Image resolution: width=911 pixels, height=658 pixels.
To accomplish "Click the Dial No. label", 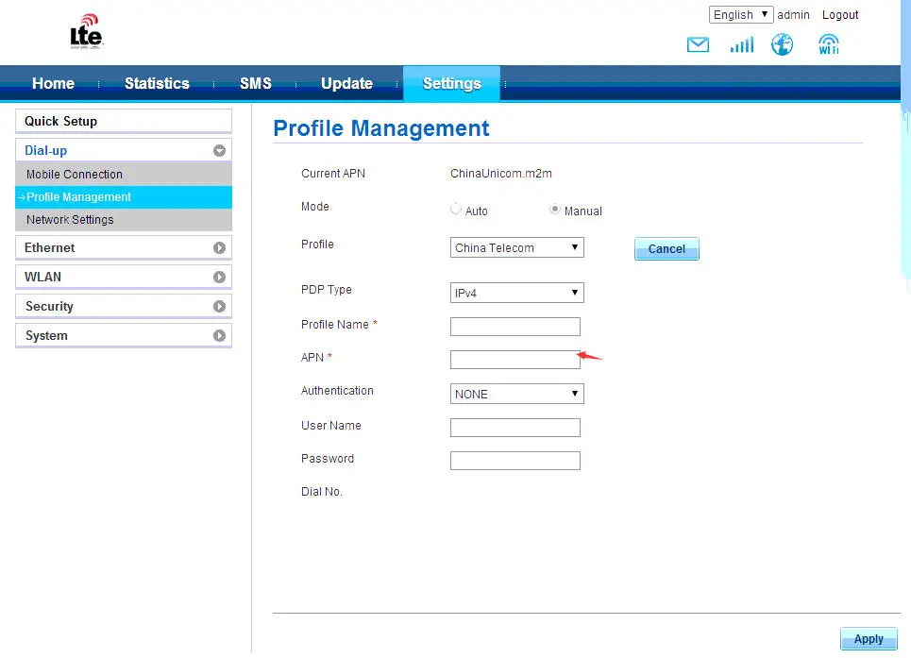I will click(x=321, y=492).
